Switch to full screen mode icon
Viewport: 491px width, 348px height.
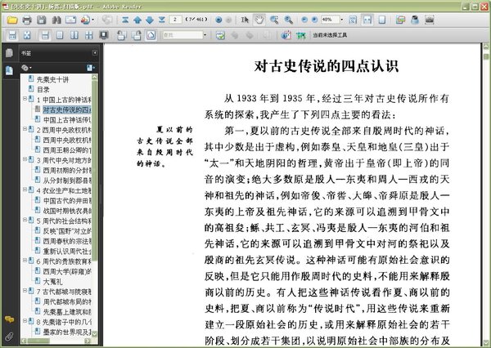[104, 35]
